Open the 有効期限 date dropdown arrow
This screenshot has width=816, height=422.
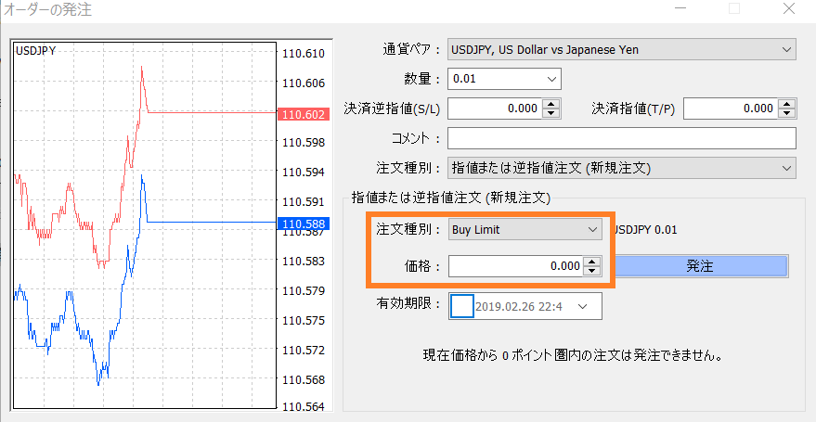click(583, 306)
